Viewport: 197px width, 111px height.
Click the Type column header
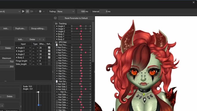[35, 44]
